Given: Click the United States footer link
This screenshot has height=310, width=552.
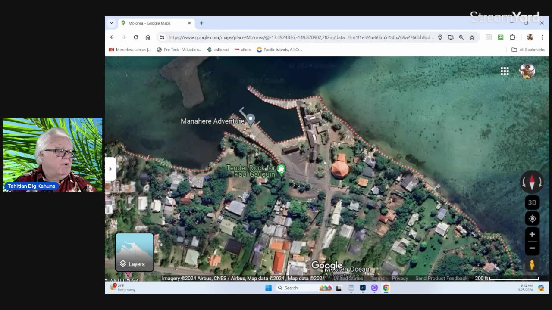Looking at the screenshot, I should click(348, 279).
